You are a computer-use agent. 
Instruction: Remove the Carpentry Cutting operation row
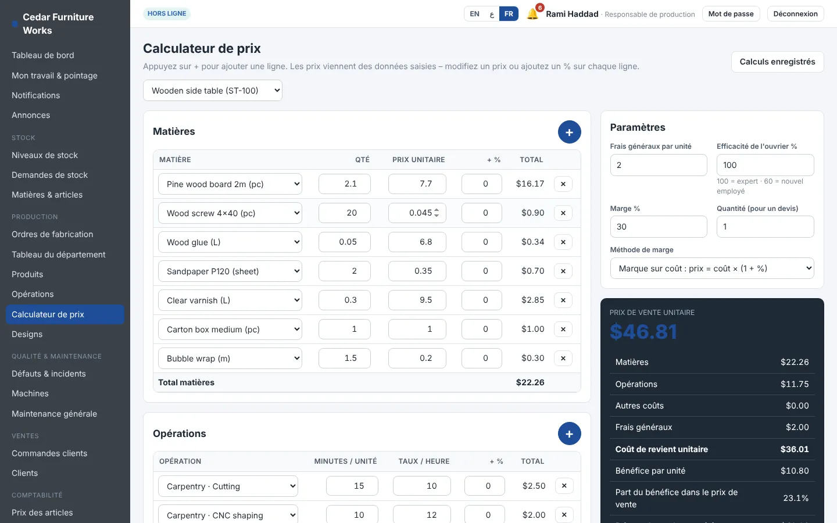(x=564, y=486)
